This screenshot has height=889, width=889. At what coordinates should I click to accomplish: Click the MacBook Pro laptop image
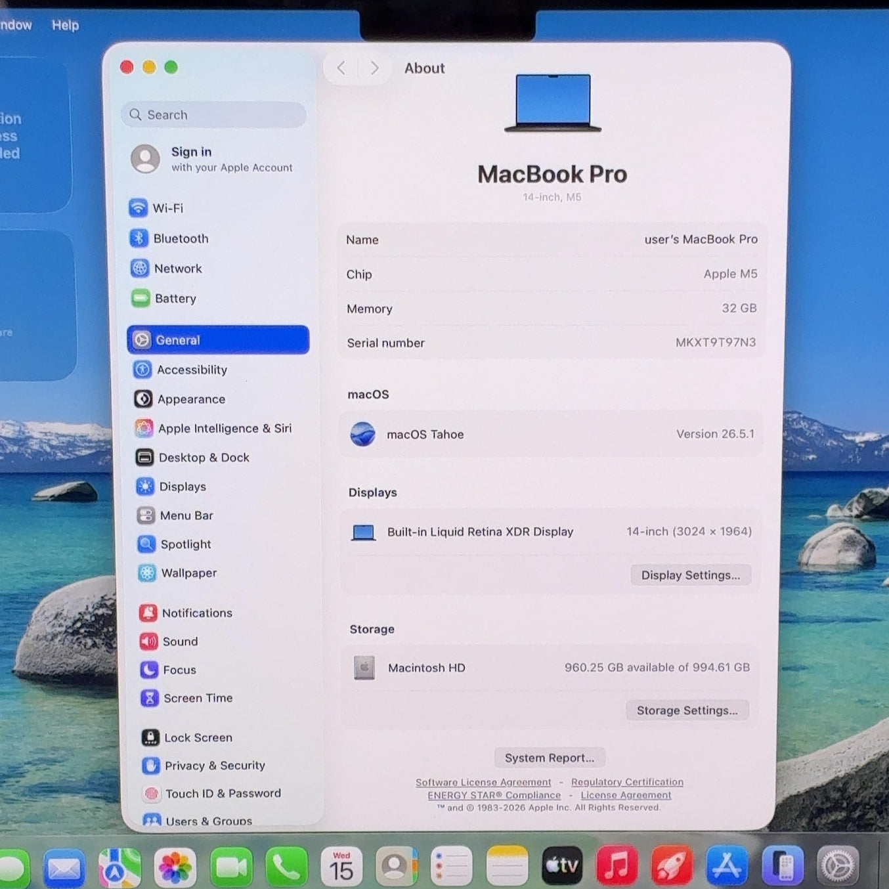pos(552,103)
